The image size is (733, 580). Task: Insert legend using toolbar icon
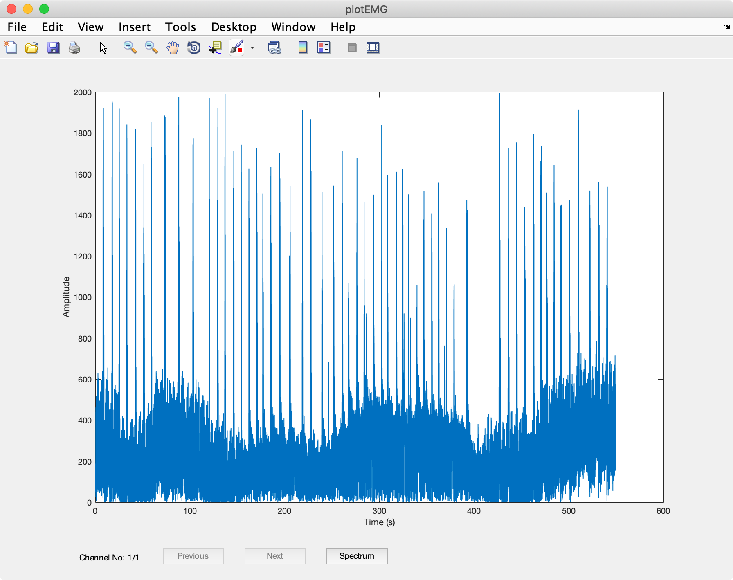[x=324, y=48]
